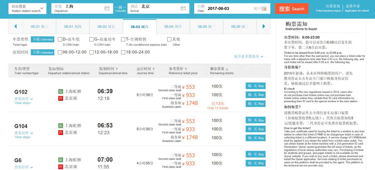Open the date picker calendar icon
Viewport: 375px width, 170px height.
click(x=264, y=9)
